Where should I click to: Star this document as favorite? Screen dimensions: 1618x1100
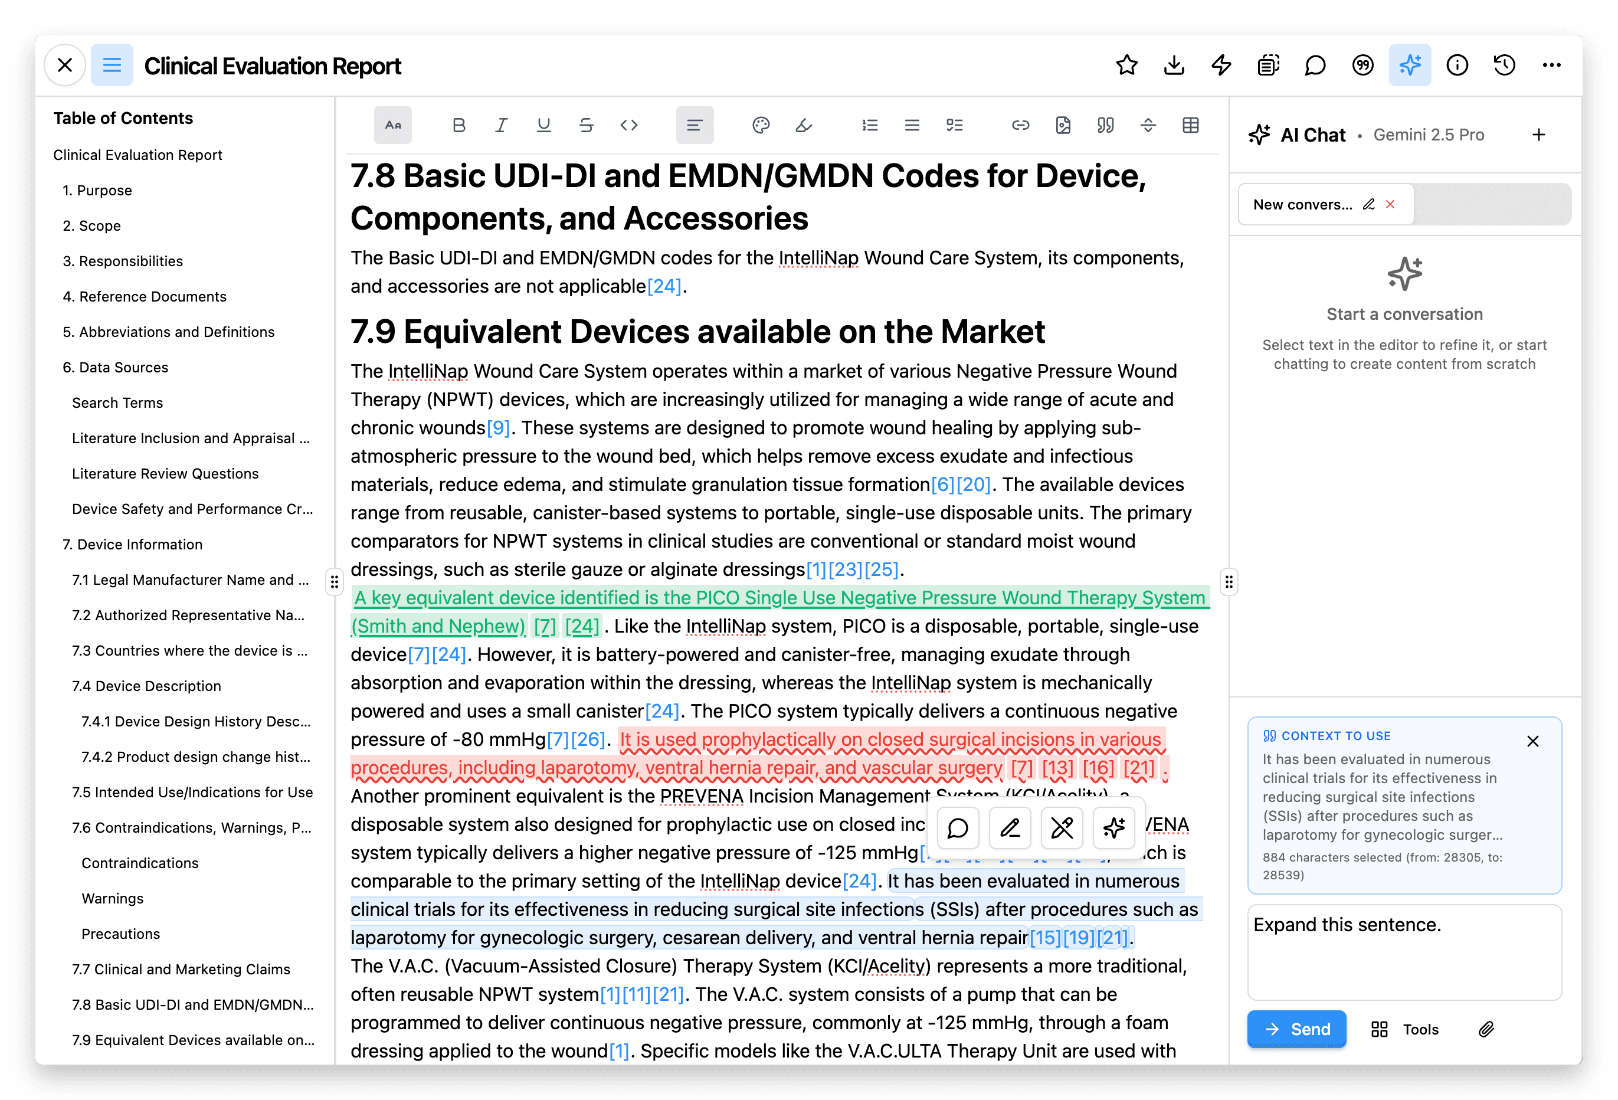pyautogui.click(x=1126, y=66)
